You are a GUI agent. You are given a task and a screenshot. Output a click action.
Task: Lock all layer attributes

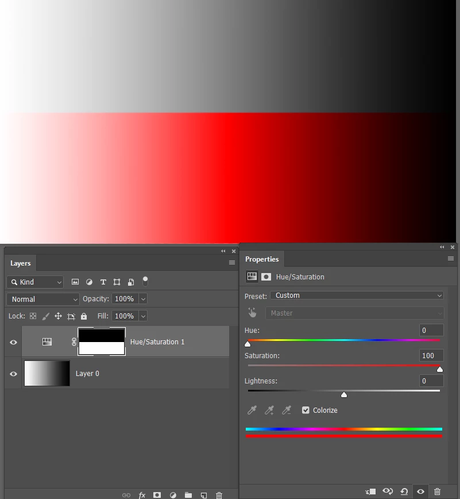84,316
